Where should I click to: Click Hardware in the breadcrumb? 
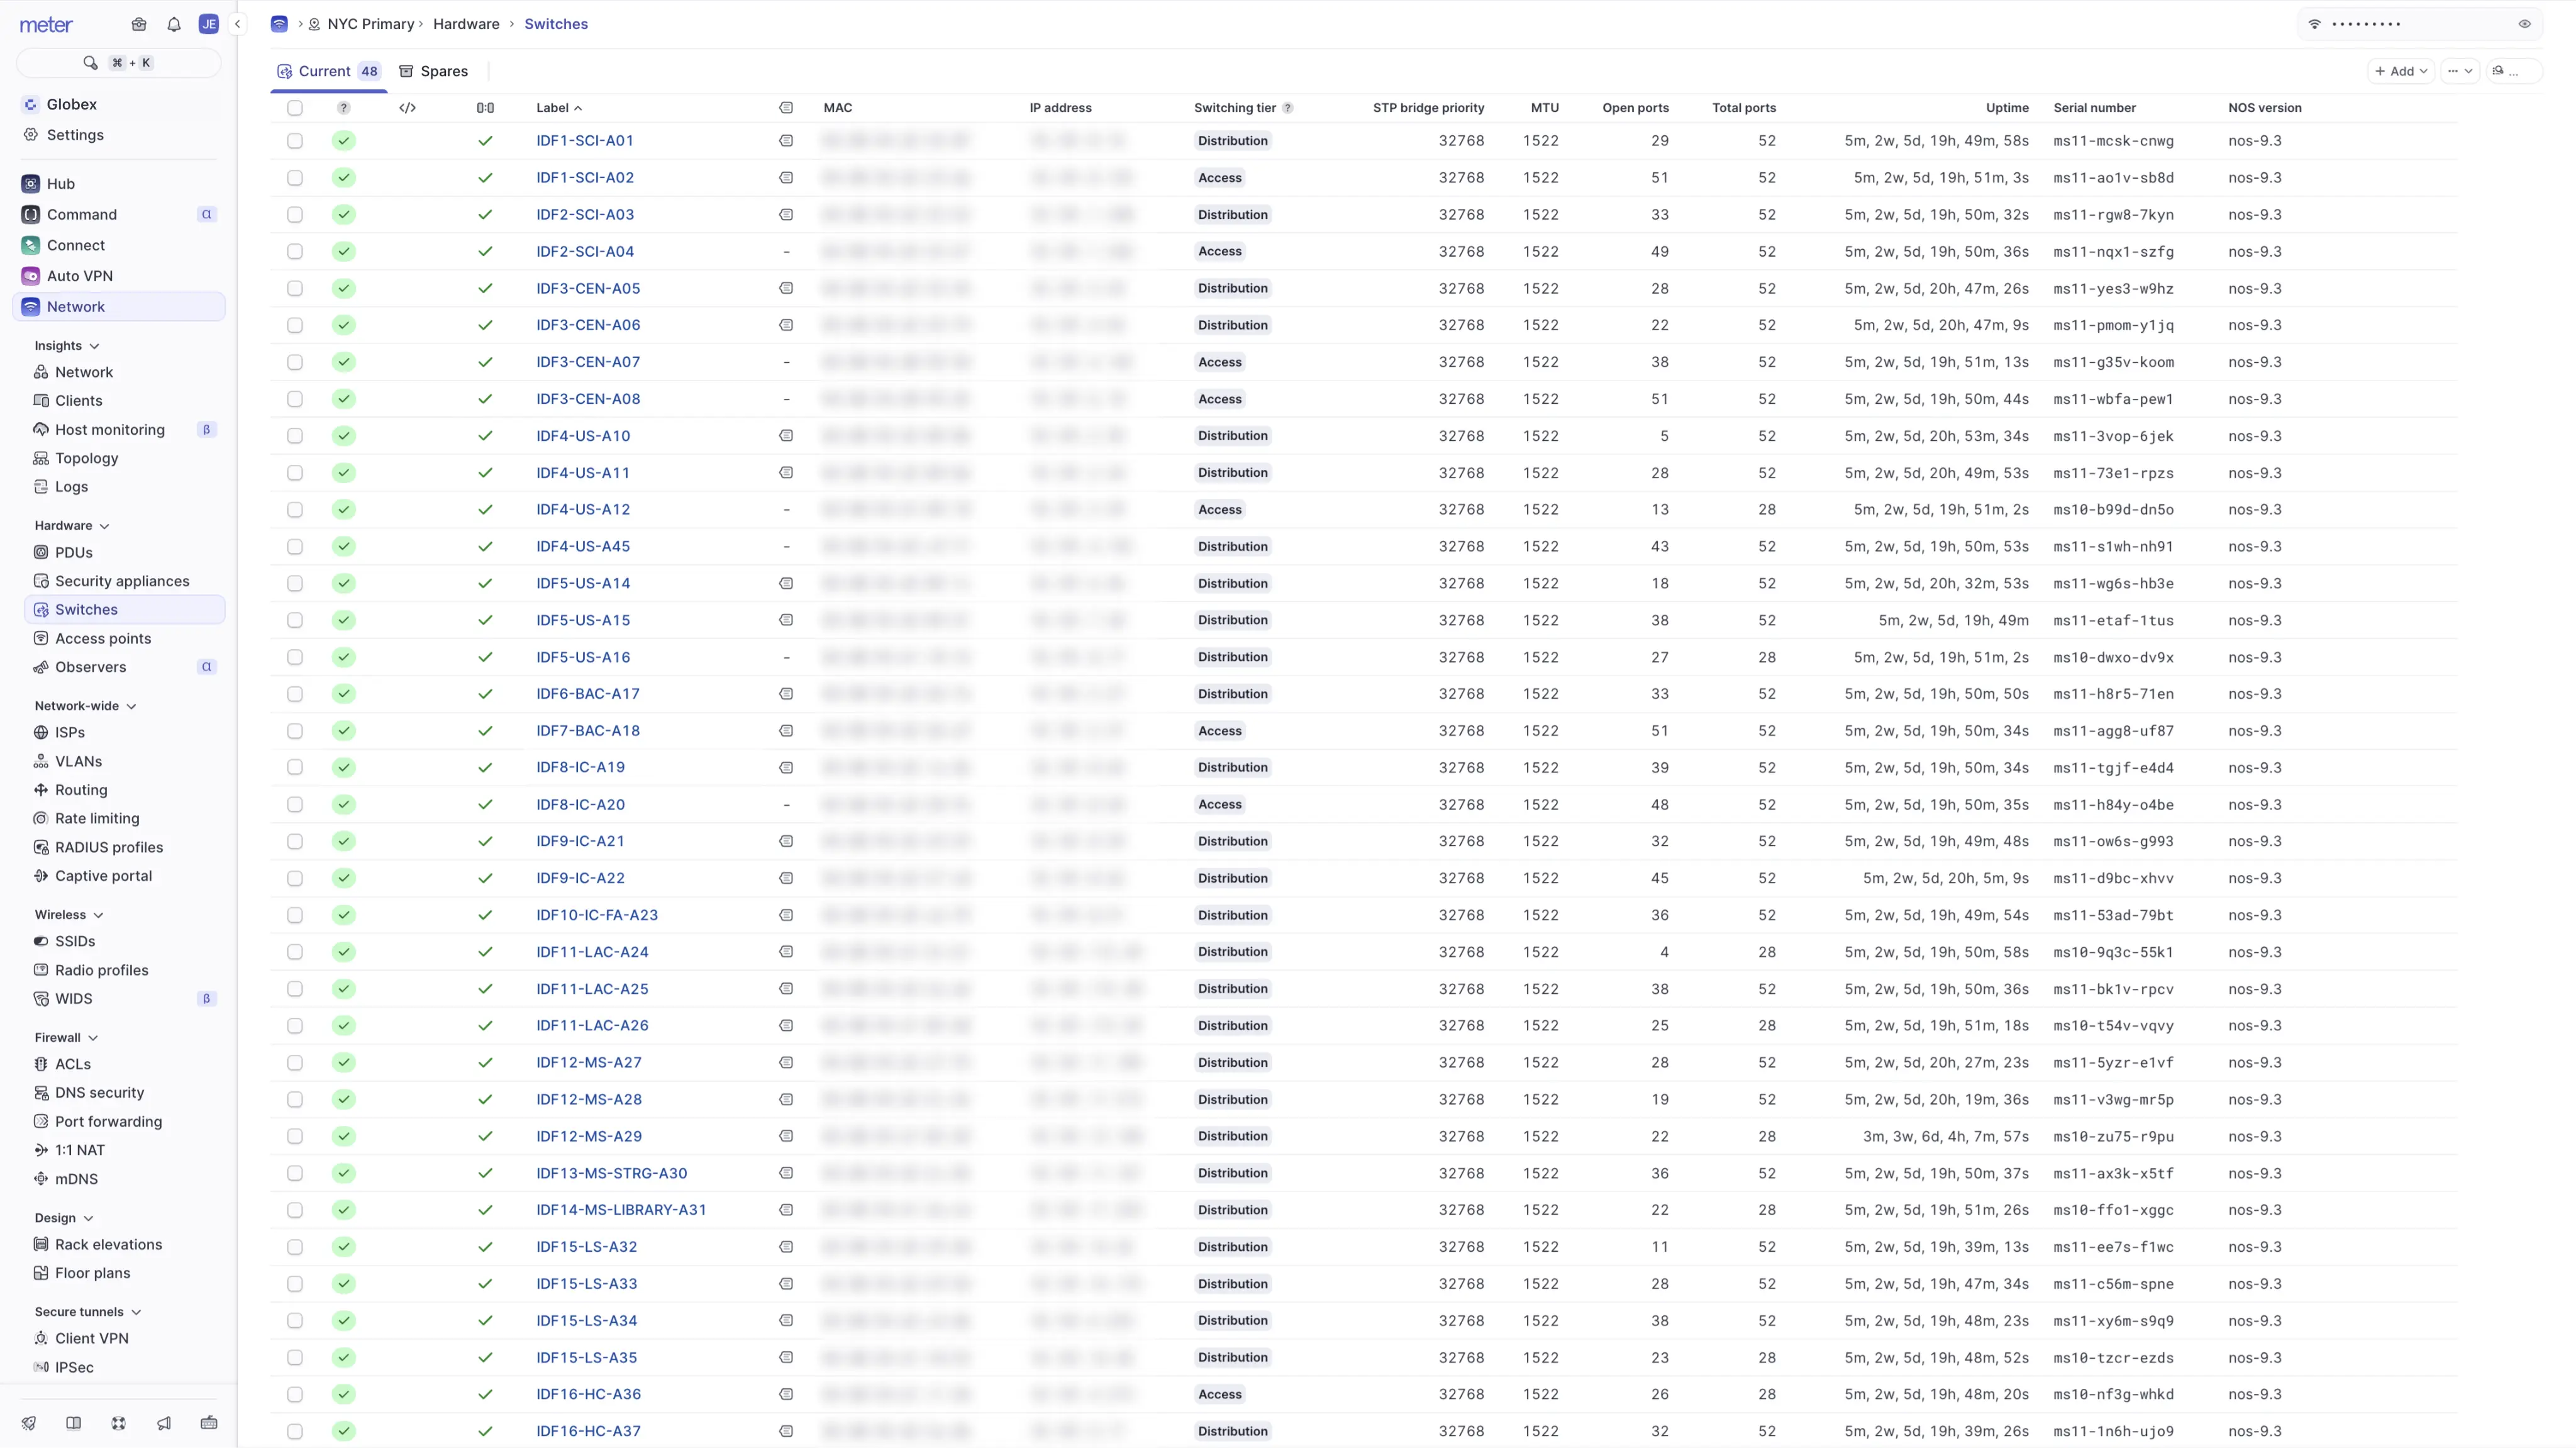pos(466,24)
